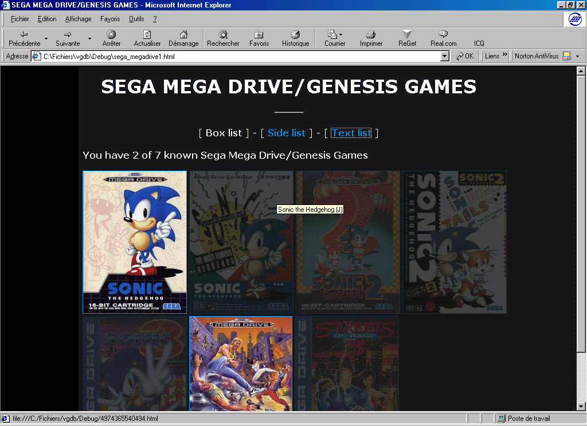Go forward with the Suivante arrow icon
587x426 pixels.
click(68, 34)
